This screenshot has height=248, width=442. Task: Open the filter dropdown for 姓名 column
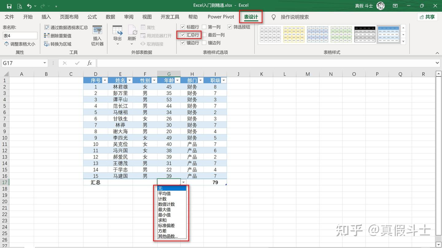tap(130, 81)
